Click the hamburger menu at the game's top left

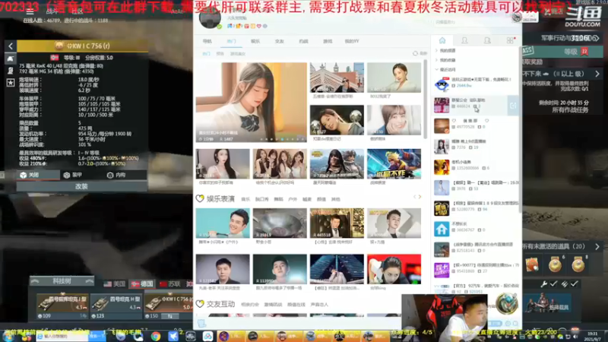point(30,11)
